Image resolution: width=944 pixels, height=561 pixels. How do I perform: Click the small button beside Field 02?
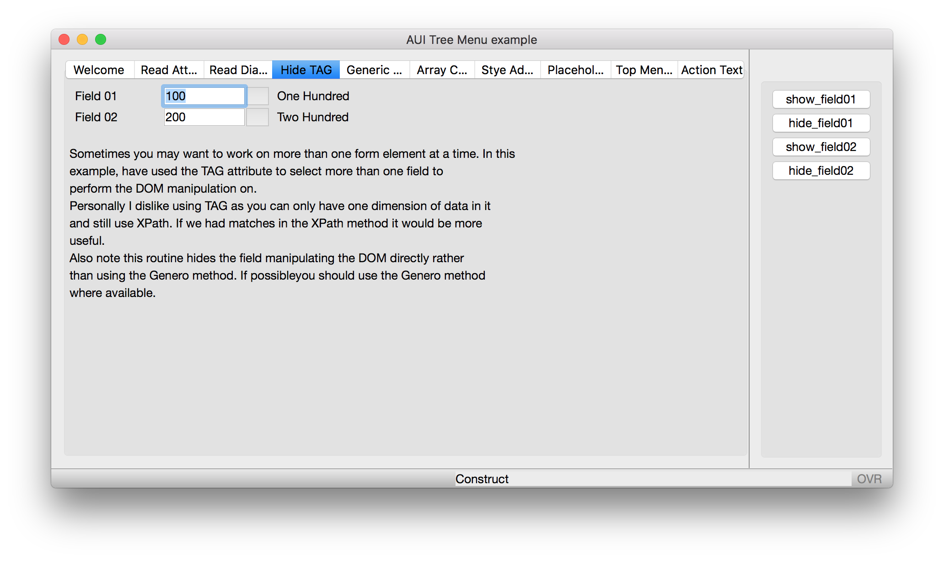[x=257, y=117]
